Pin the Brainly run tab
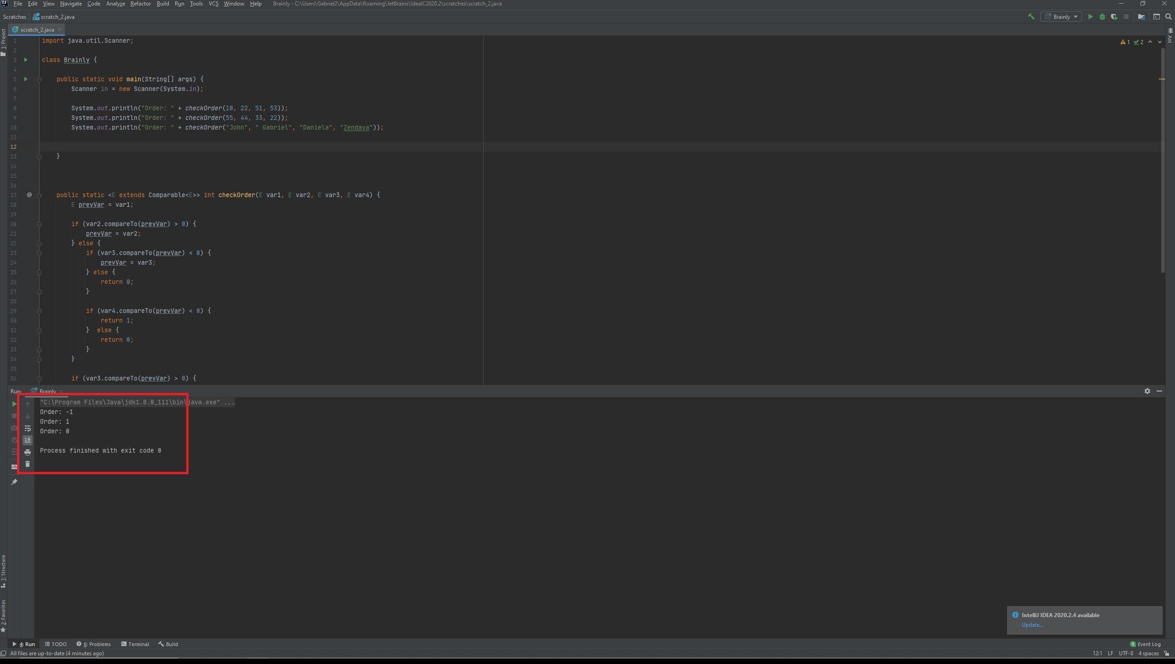This screenshot has width=1175, height=664. (x=14, y=482)
